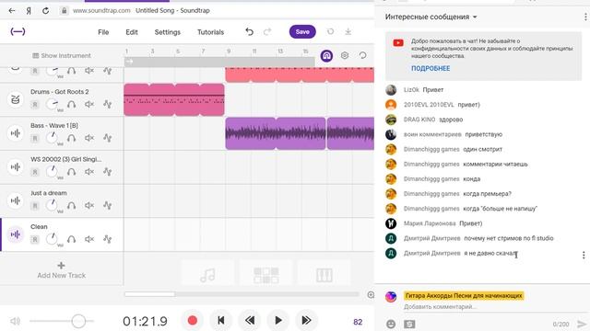Mute the Drums - Got Roots 2 track
This screenshot has width=590, height=331.
coord(89,104)
